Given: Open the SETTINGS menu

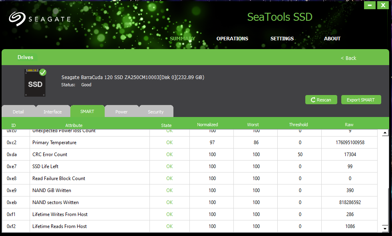Looking at the screenshot, I should click(282, 38).
